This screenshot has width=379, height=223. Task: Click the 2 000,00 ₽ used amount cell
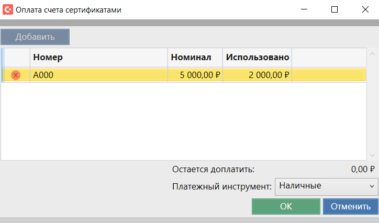coord(257,75)
